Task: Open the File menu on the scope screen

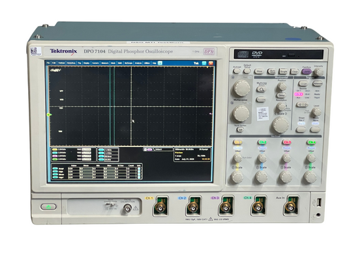Action: (48, 63)
